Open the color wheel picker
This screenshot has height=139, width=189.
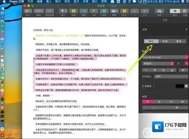tap(186, 86)
